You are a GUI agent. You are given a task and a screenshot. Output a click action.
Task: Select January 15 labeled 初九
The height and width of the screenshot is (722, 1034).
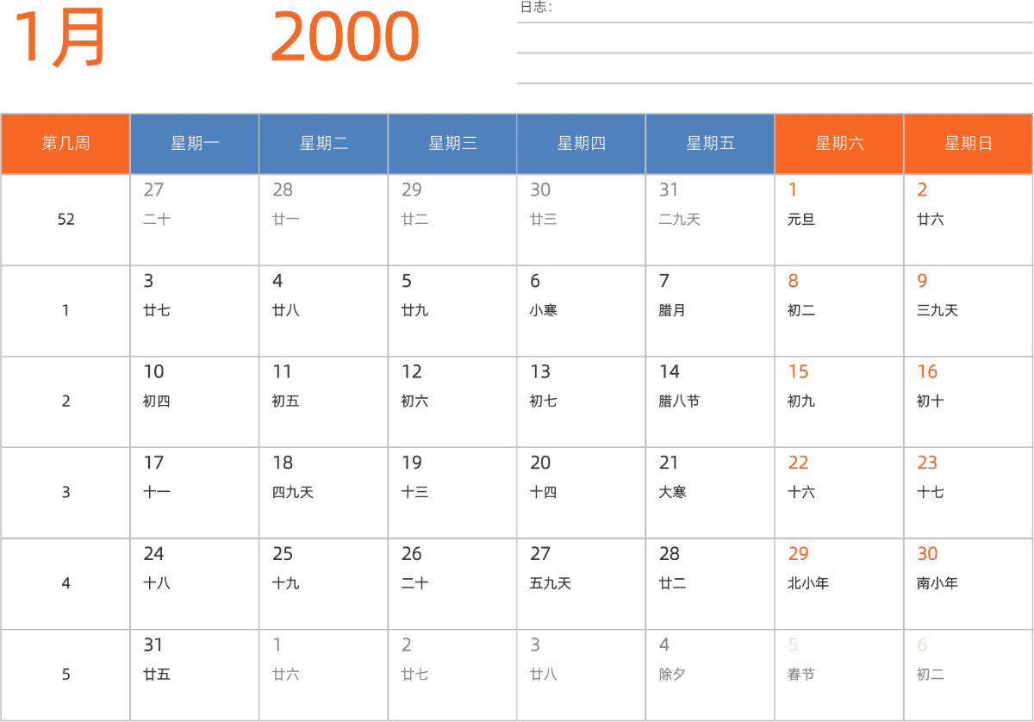pyautogui.click(x=839, y=401)
